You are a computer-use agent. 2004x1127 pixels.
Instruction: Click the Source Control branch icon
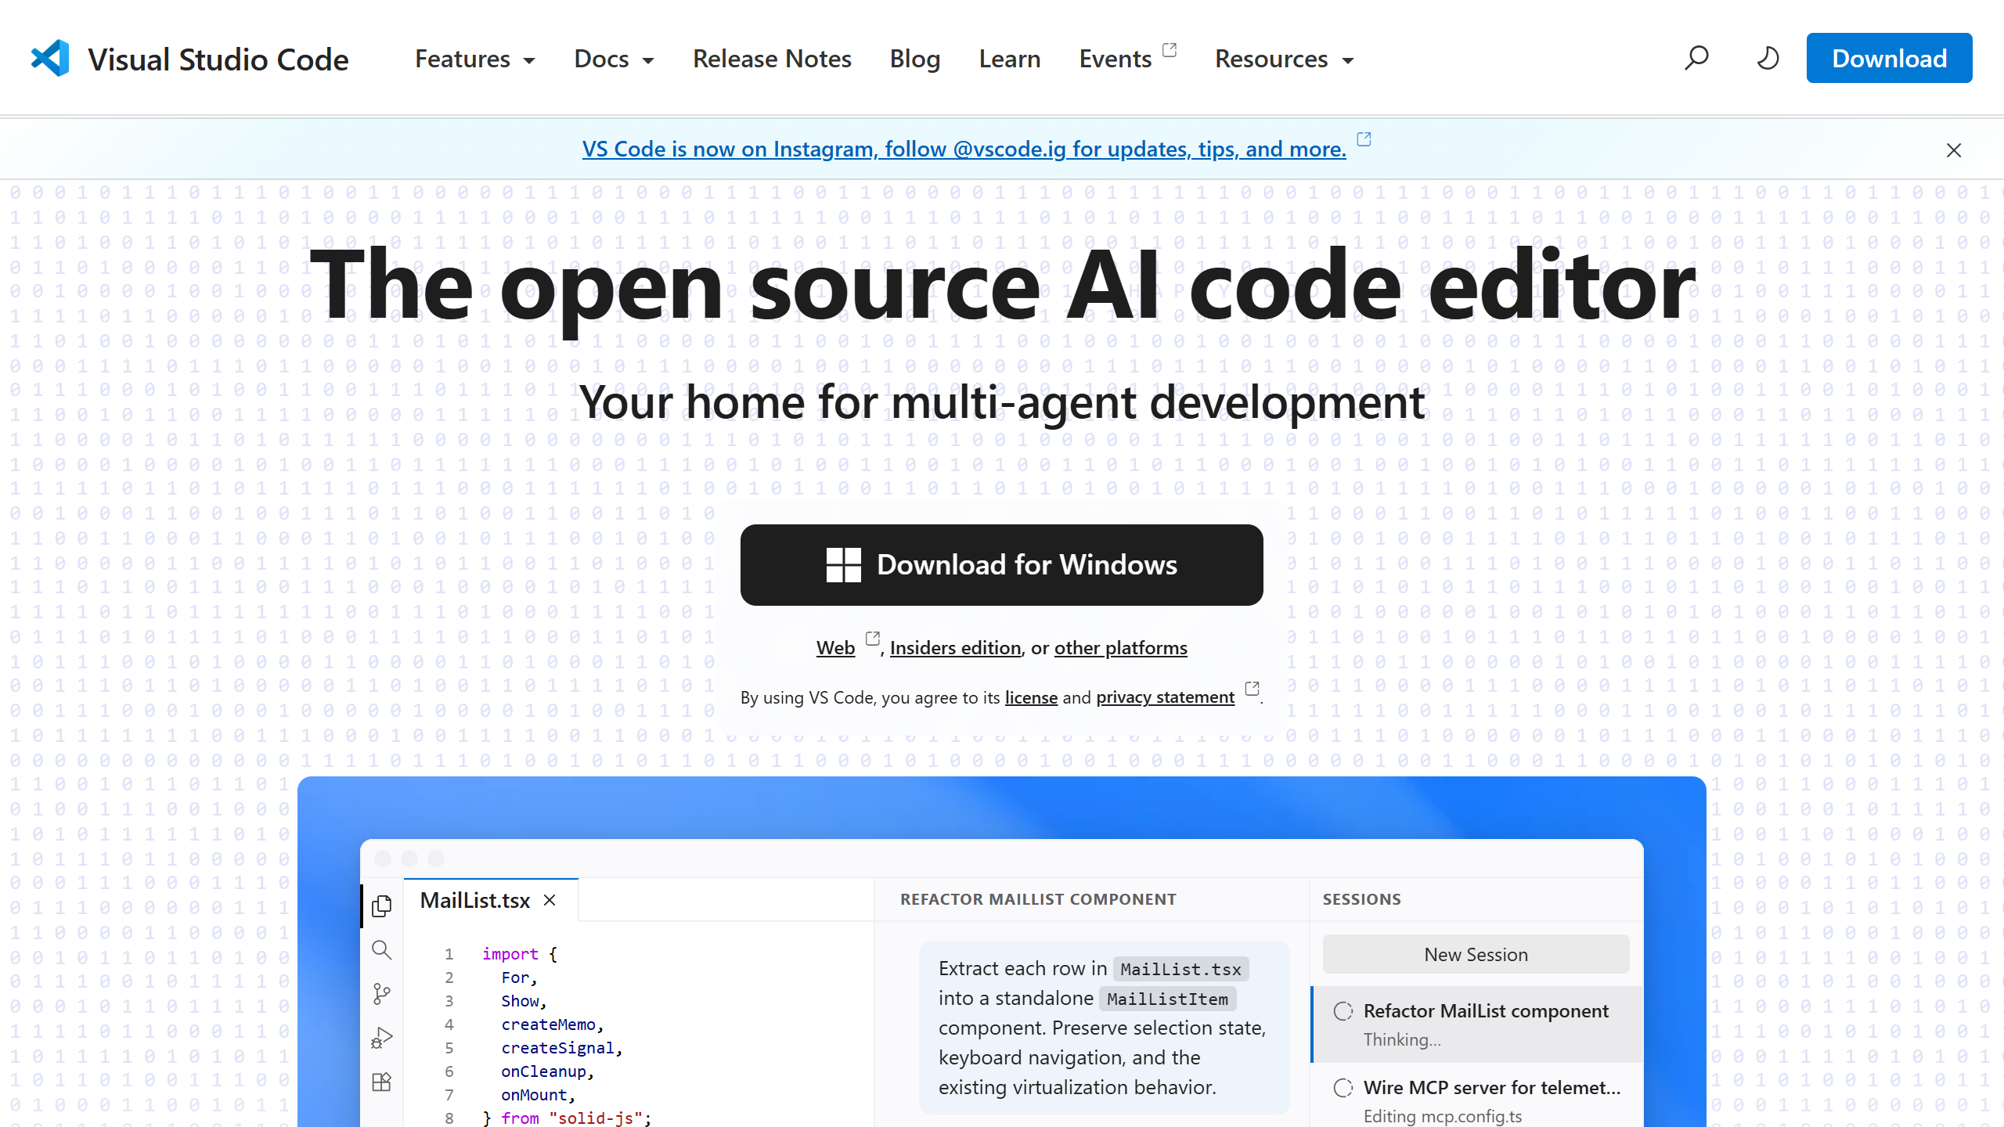click(382, 994)
